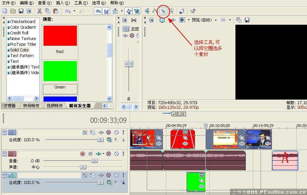Viewport: 307px width, 195px height.
Task: Click the Green color preset thumbnail
Action: [60, 71]
